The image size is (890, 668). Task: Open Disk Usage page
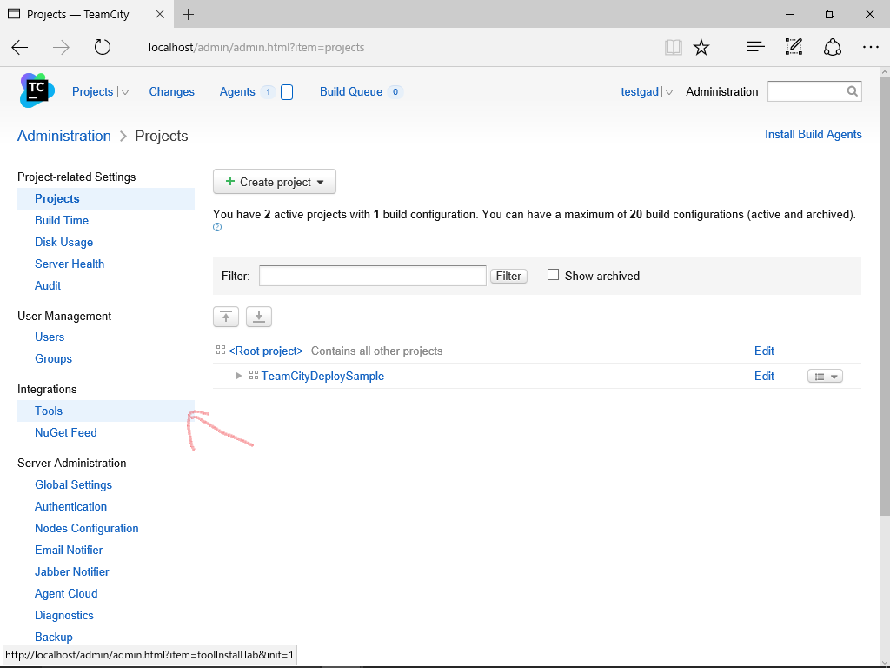(x=63, y=242)
